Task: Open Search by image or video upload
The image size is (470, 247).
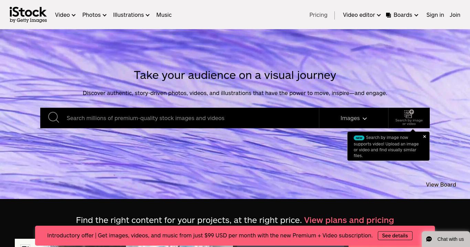Action: [x=409, y=118]
